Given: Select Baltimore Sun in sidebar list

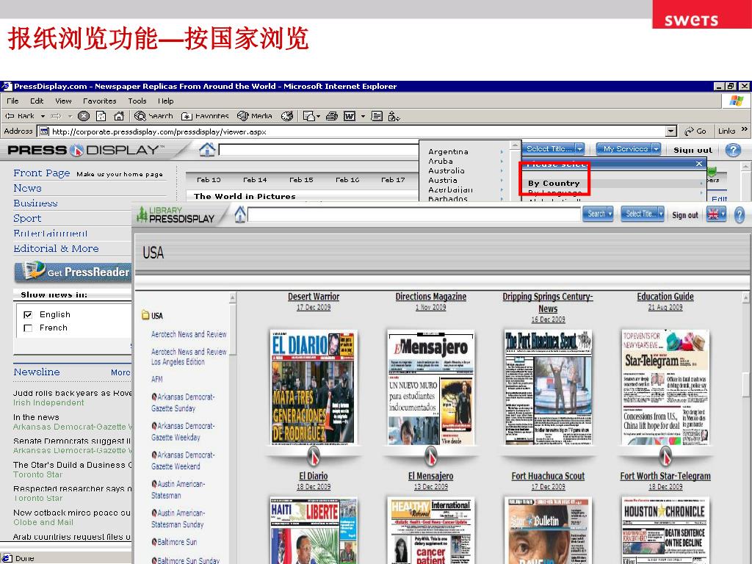Looking at the screenshot, I should pos(177,542).
